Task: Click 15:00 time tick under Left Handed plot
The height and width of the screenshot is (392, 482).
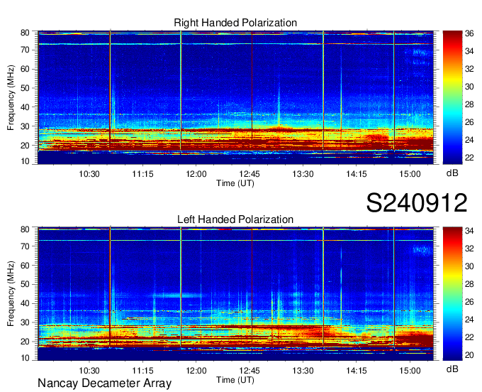Action: tap(410, 371)
